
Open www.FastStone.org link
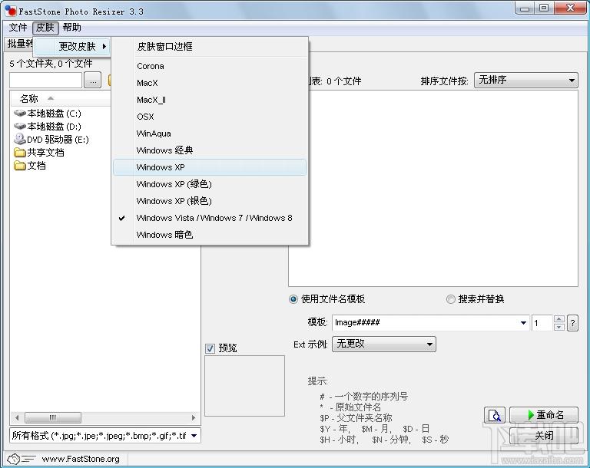coord(81,459)
